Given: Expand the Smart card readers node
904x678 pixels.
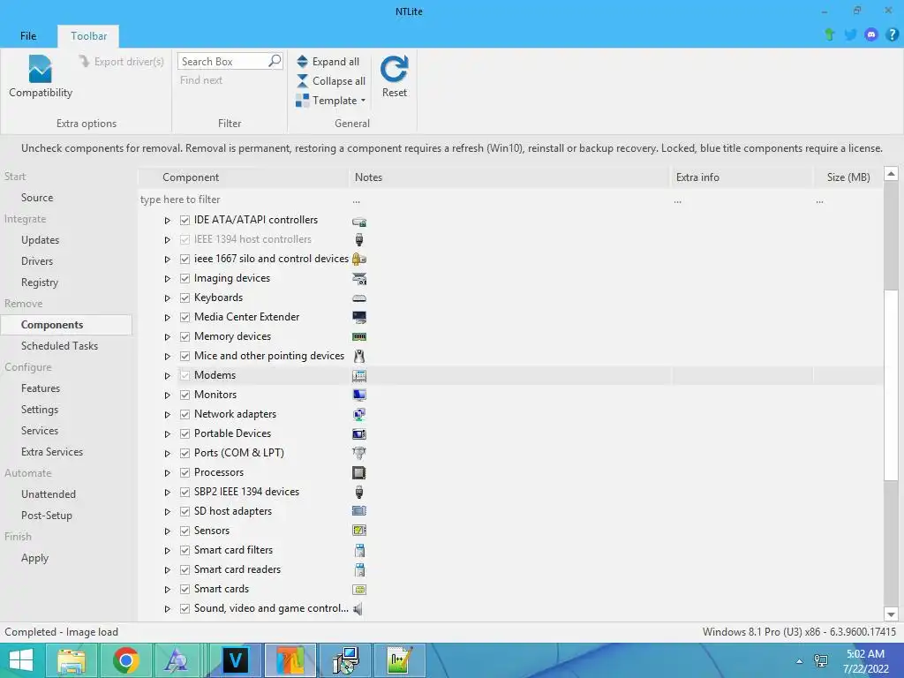Looking at the screenshot, I should point(167,569).
